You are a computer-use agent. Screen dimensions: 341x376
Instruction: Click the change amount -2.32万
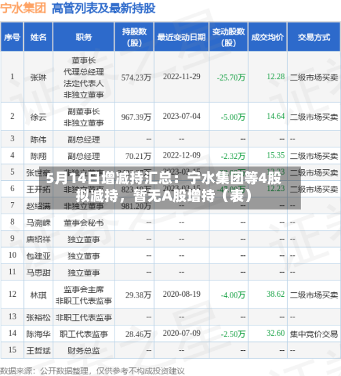(x=233, y=156)
